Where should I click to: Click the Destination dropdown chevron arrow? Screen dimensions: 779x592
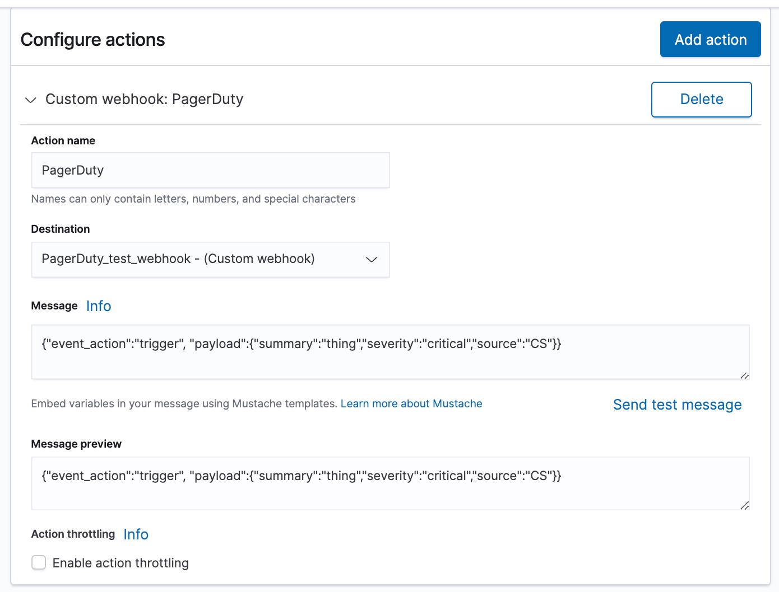(x=371, y=260)
